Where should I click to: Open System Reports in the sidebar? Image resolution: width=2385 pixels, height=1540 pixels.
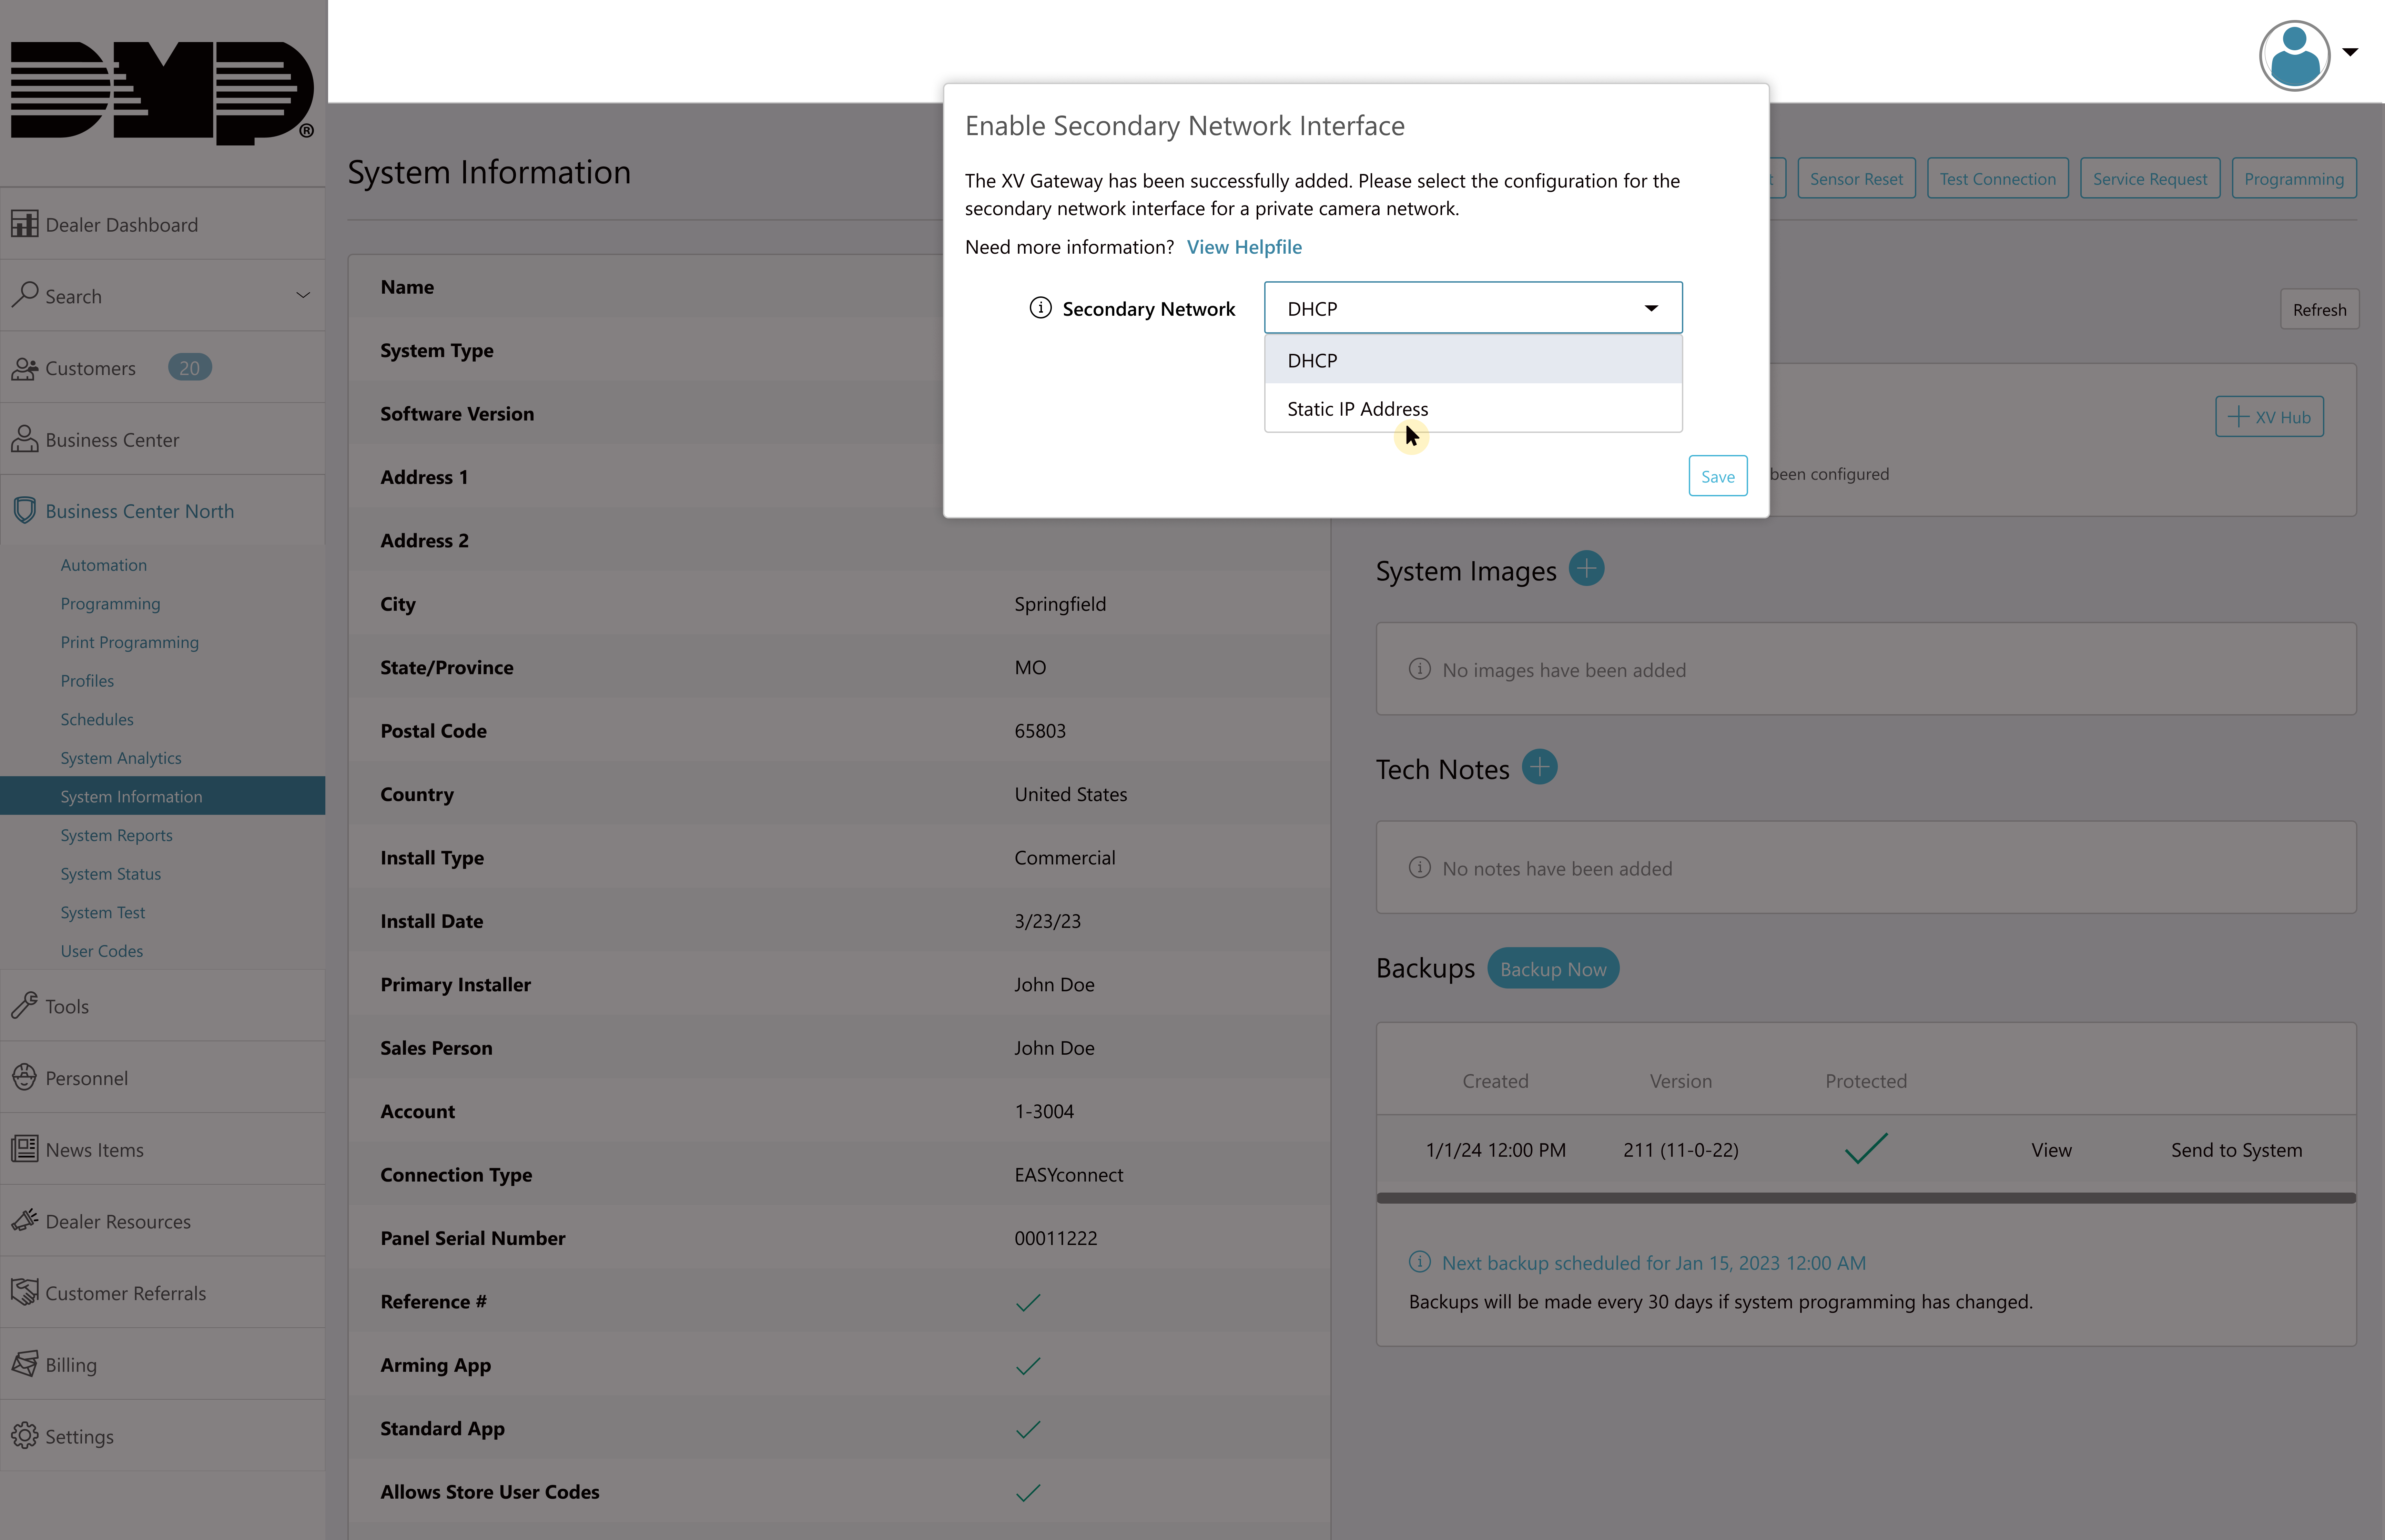click(116, 835)
